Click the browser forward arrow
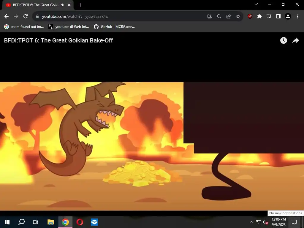This screenshot has height=228, width=304. pyautogui.click(x=16, y=16)
